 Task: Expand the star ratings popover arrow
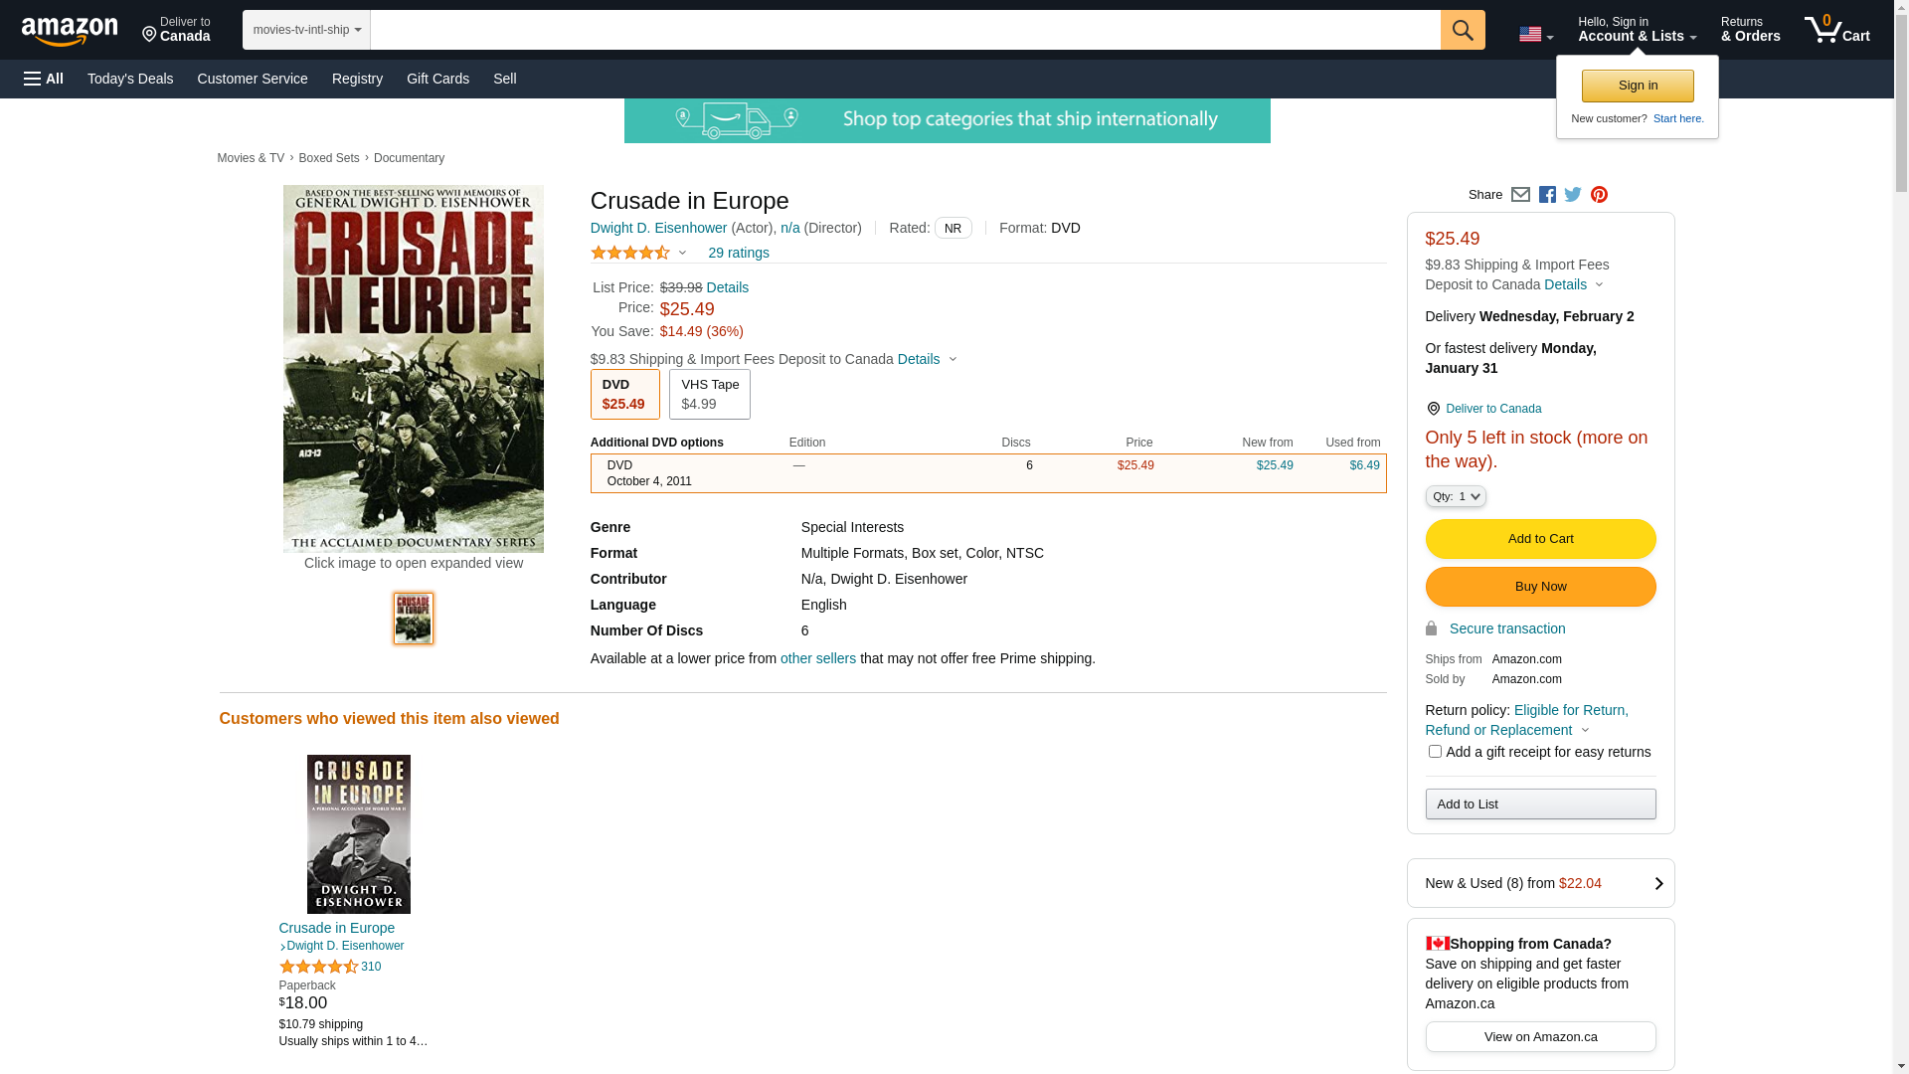(682, 253)
